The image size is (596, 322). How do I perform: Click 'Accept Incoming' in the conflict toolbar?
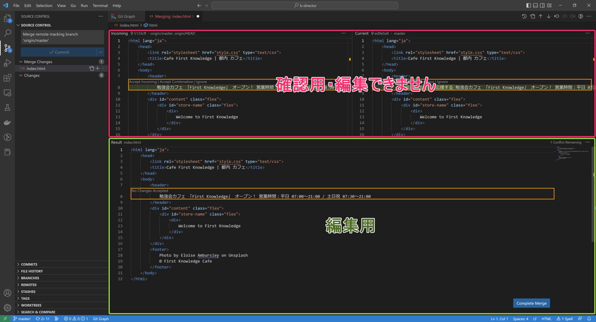coord(143,82)
